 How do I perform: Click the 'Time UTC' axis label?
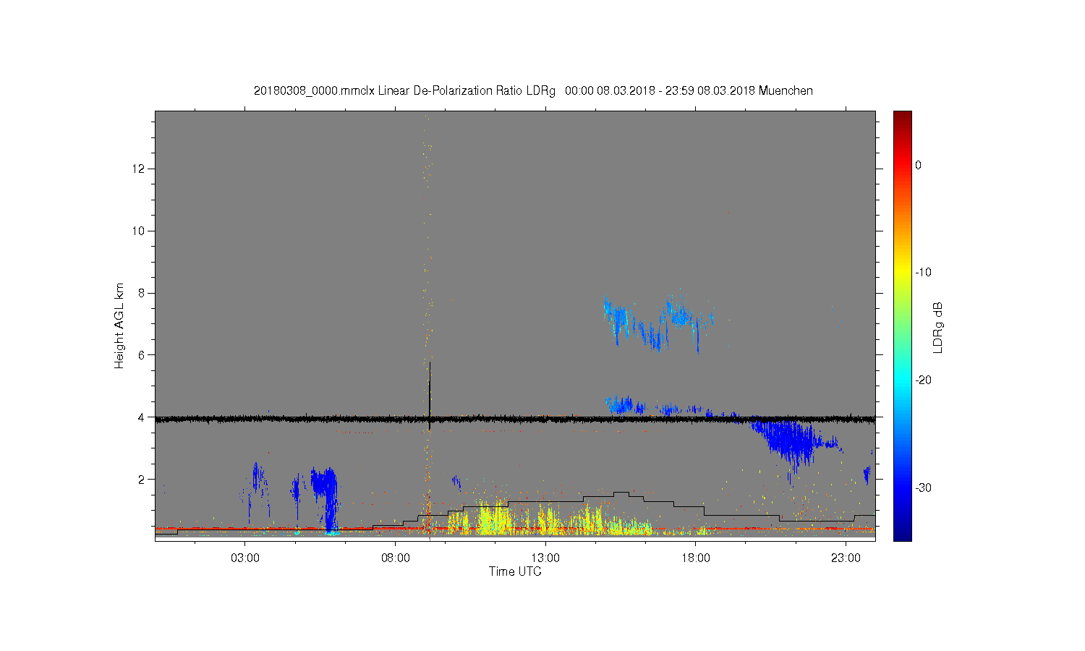(515, 571)
